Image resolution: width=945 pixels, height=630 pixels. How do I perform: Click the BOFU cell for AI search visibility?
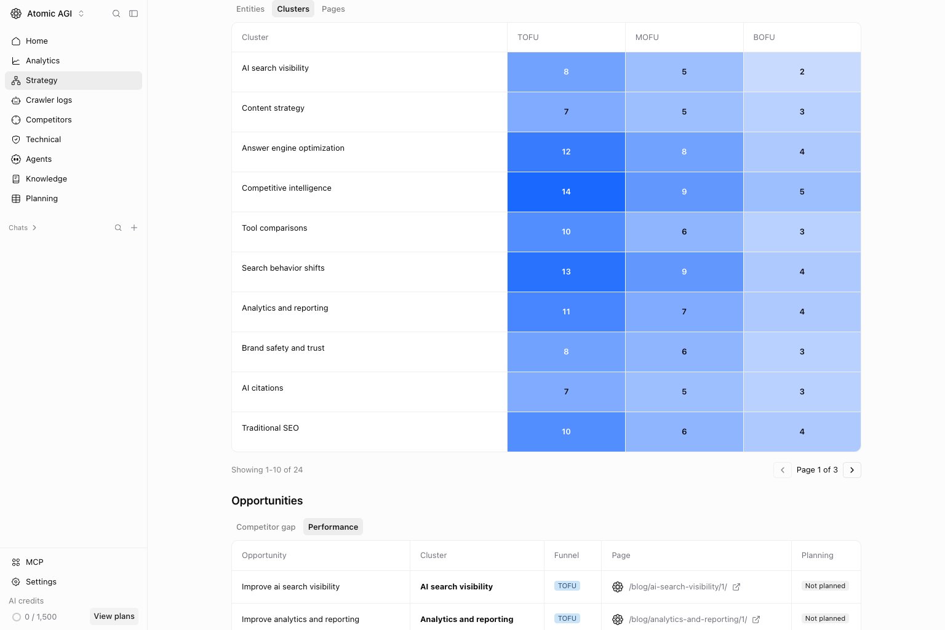click(802, 72)
